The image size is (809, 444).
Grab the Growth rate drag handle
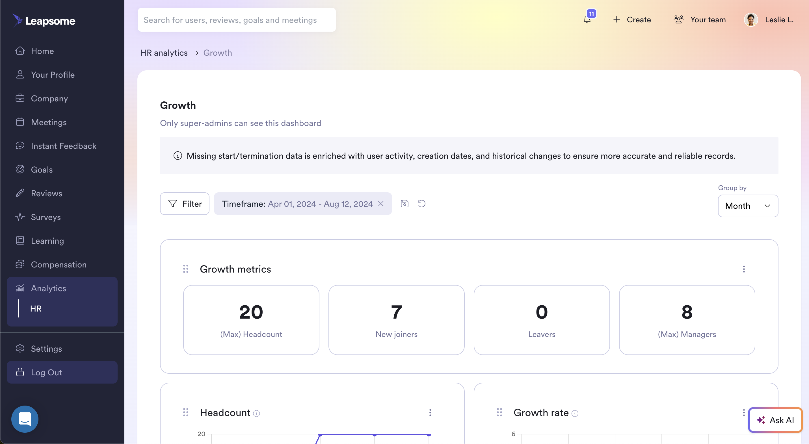[499, 412]
